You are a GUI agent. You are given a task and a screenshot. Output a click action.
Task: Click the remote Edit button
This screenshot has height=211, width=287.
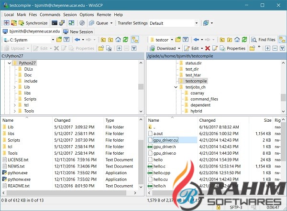[192, 48]
